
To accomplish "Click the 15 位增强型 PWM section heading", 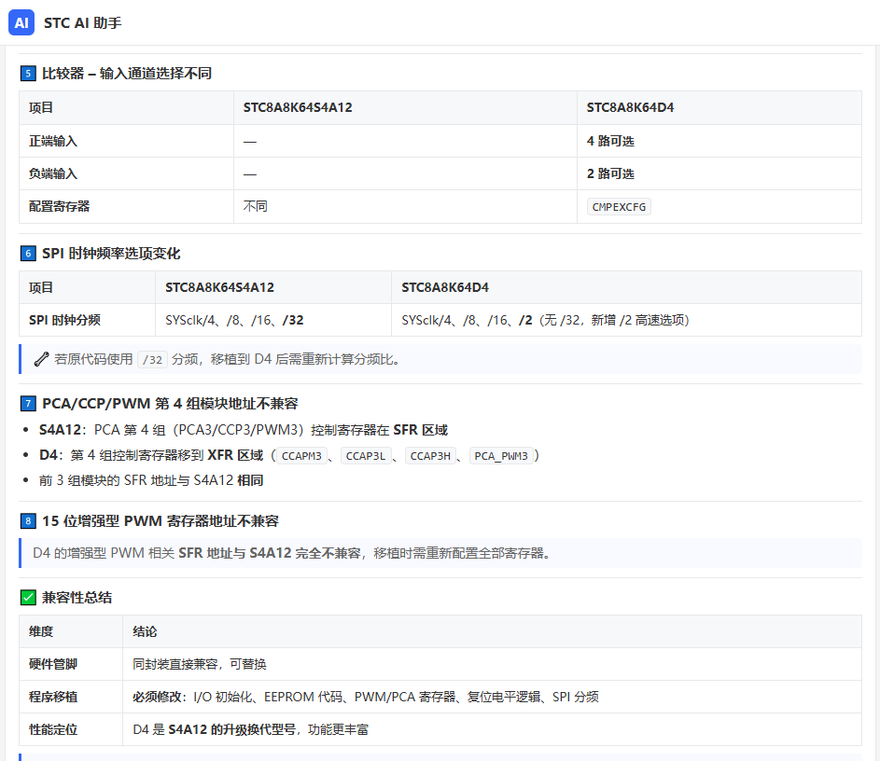I will click(160, 521).
